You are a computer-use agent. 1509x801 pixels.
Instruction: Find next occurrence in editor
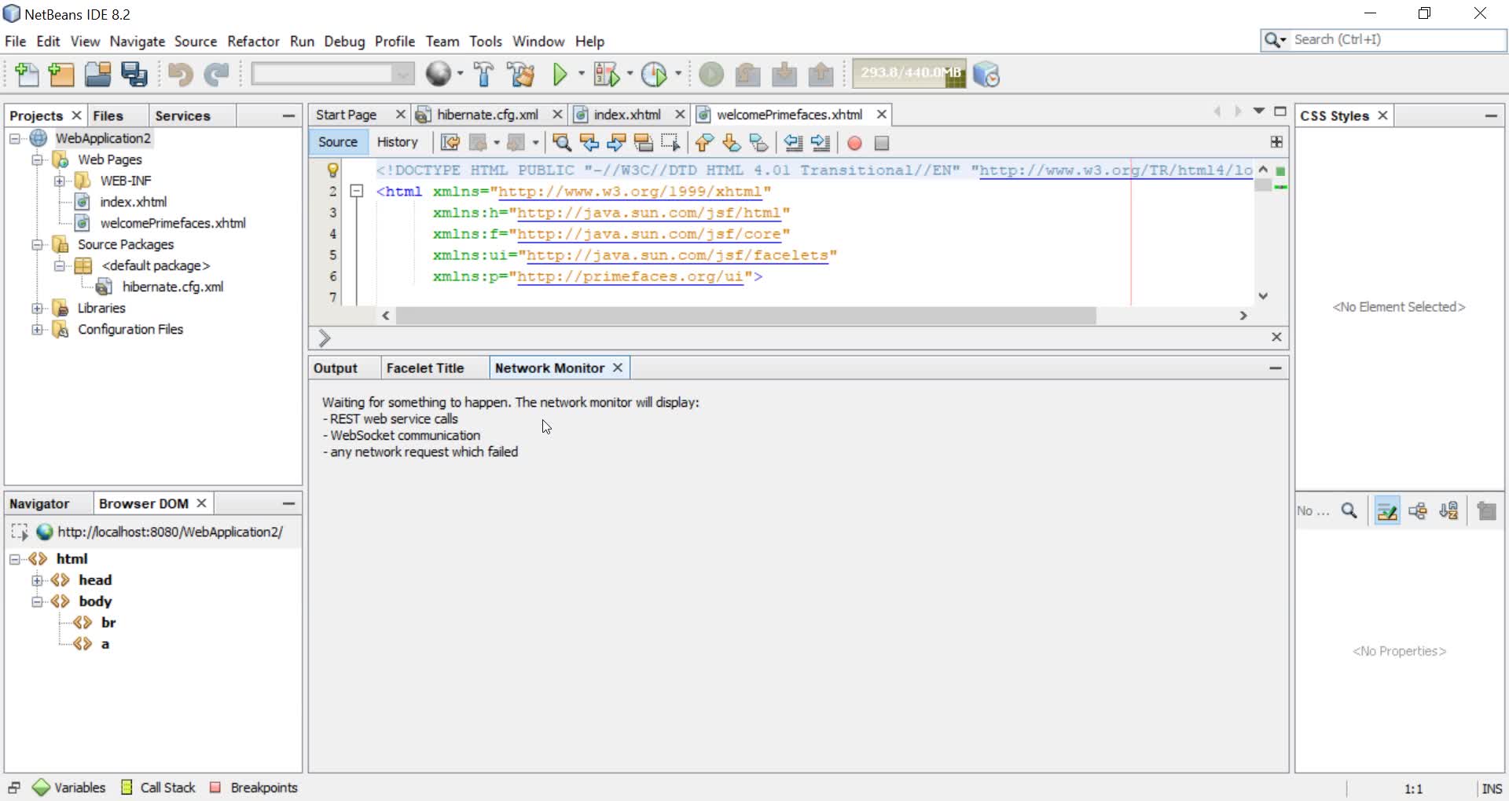pyautogui.click(x=616, y=142)
